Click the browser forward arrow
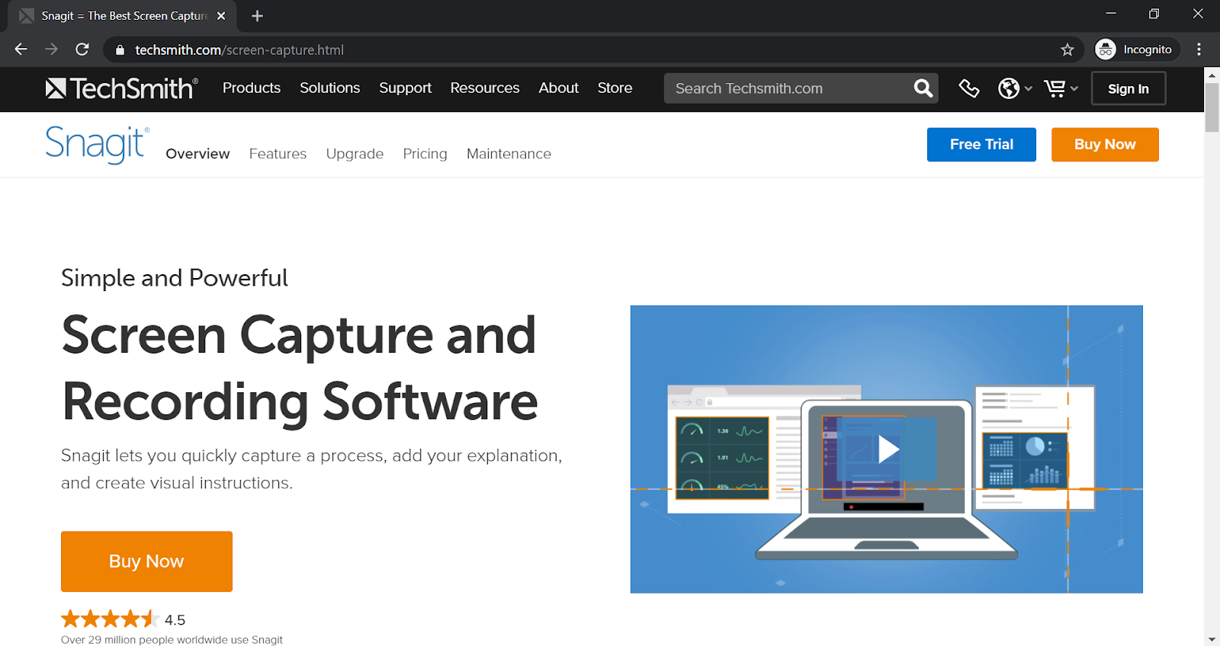The width and height of the screenshot is (1220, 646). pos(52,50)
